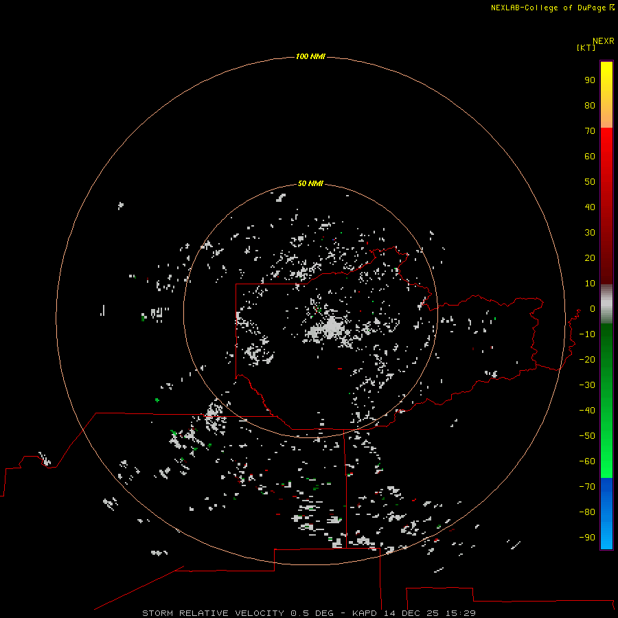The image size is (618, 618).
Task: Click the positive 70 knot scale label
Action: (x=590, y=131)
